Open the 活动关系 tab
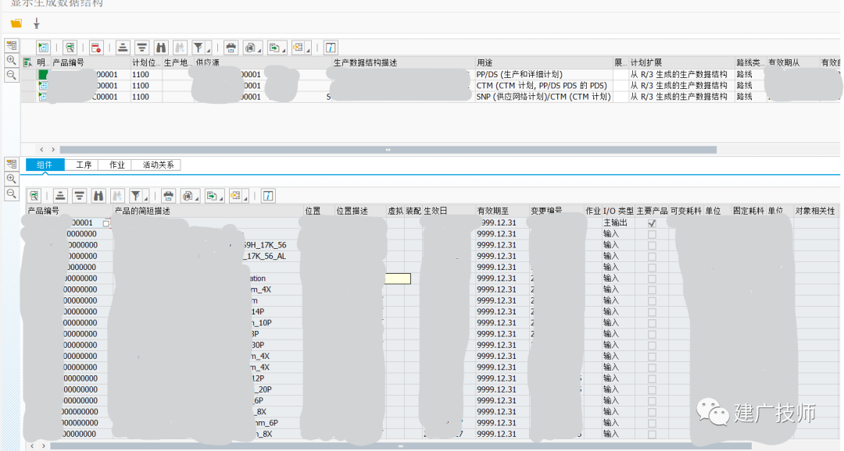844x451 pixels. click(x=158, y=165)
